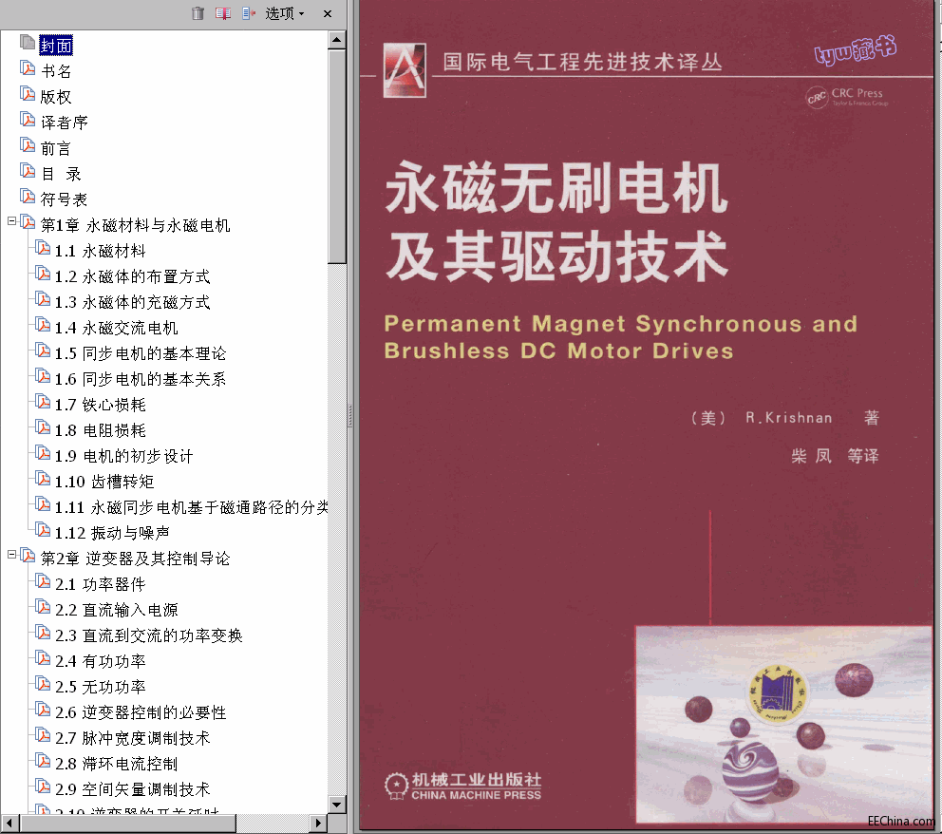Screen dimensions: 942x834
Task: Click the bookmark panel scroll up arrow
Action: [x=336, y=40]
